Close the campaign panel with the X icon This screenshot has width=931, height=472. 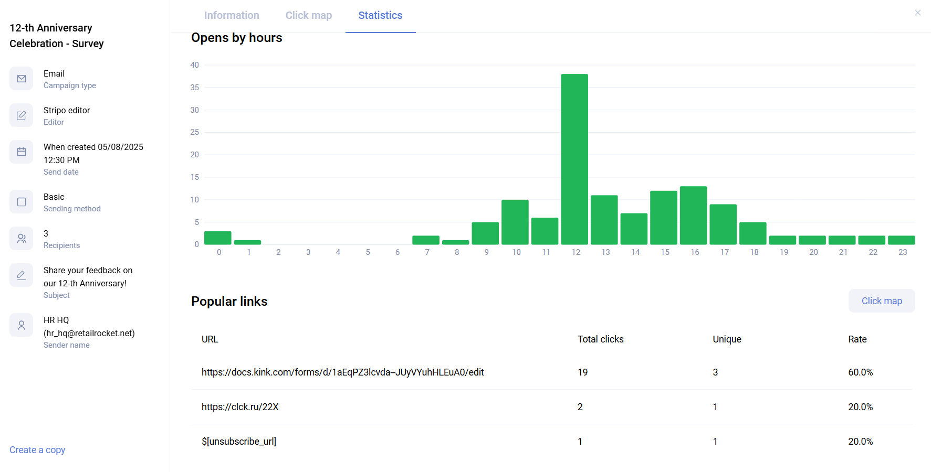(917, 13)
